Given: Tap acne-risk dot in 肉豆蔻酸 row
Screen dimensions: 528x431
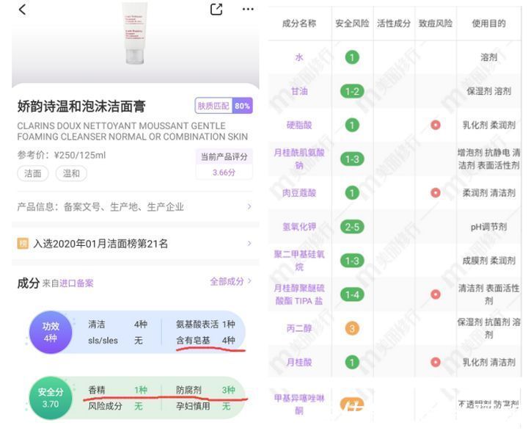Looking at the screenshot, I should pyautogui.click(x=436, y=193).
